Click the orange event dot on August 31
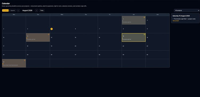The image size is (200, 97). (x=3, y=64)
